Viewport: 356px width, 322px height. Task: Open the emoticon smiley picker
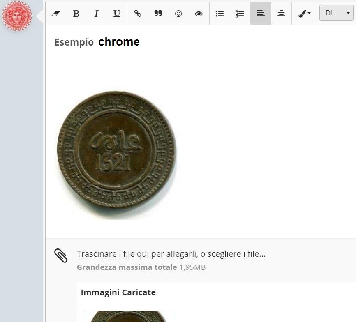coord(178,14)
